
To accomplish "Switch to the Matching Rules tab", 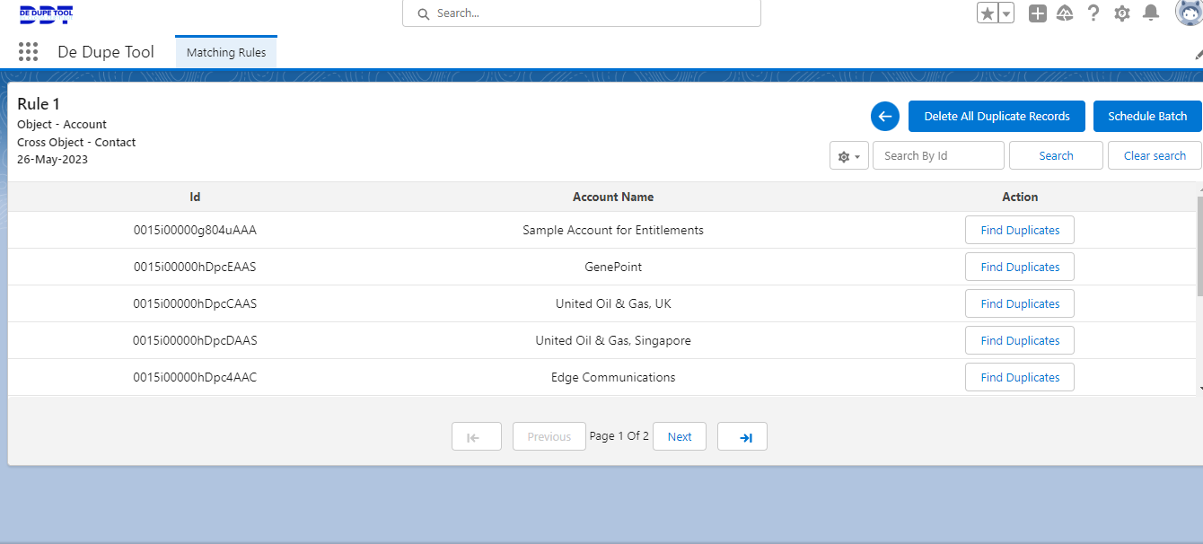I will [226, 52].
